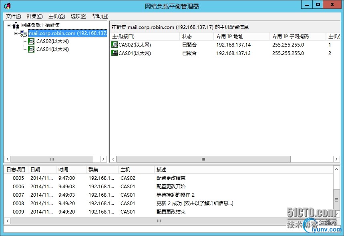Click the 描述 log column header

(x=243, y=170)
